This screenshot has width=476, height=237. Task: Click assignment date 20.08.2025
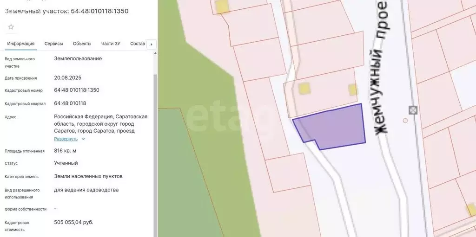point(68,77)
